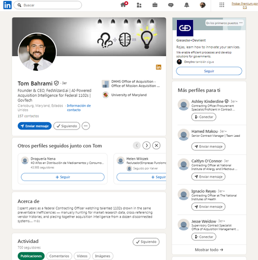
Task: Click the Giesecke+Devrient company name
Action: point(191,40)
